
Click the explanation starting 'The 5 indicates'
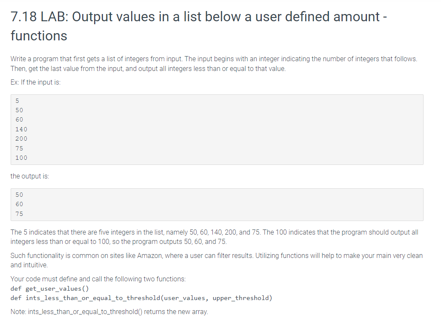(x=214, y=237)
